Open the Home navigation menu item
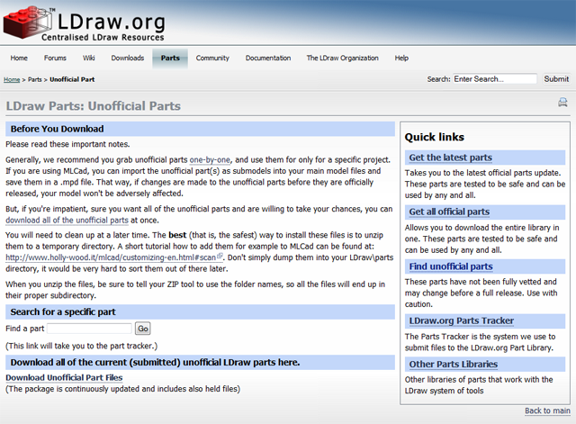This screenshot has width=576, height=424. pos(19,58)
